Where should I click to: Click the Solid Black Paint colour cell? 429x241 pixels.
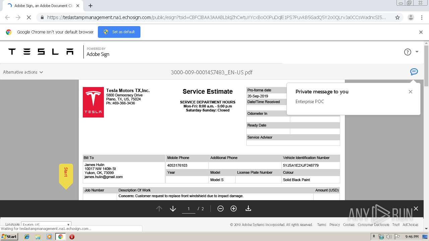tap(311, 180)
